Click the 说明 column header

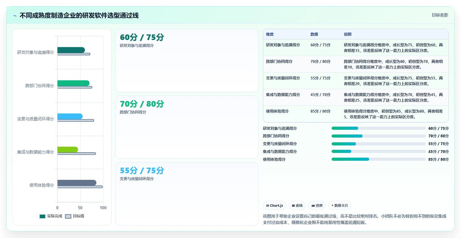click(x=348, y=34)
